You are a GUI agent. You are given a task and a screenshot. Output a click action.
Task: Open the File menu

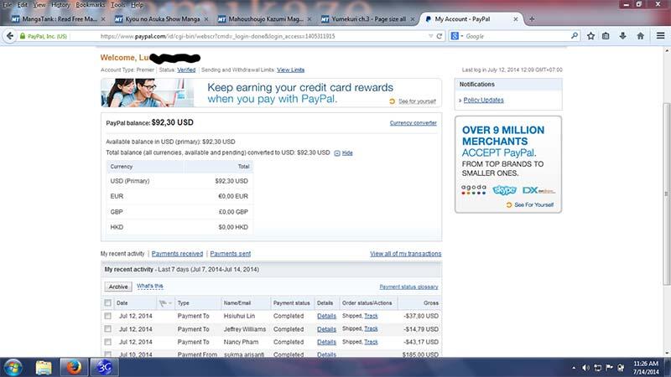(x=8, y=5)
